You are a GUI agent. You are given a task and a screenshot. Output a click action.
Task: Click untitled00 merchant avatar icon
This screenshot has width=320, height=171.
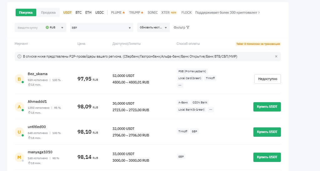19,132
